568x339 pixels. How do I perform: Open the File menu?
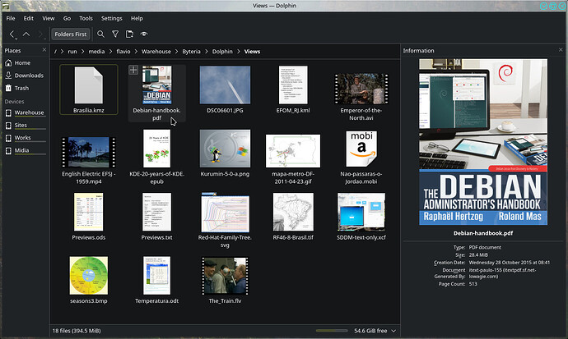coord(11,18)
